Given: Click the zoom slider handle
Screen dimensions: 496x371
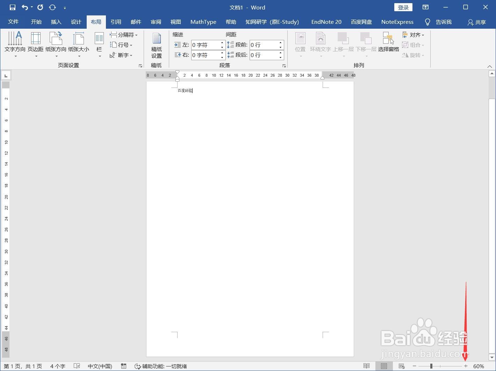Looking at the screenshot, I should tap(431, 366).
